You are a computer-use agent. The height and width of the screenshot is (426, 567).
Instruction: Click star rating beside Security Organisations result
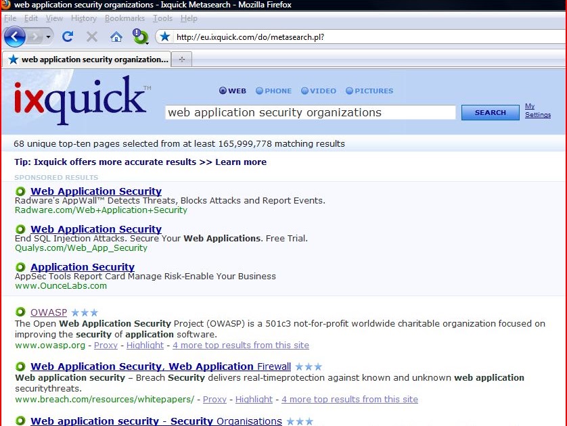point(300,421)
